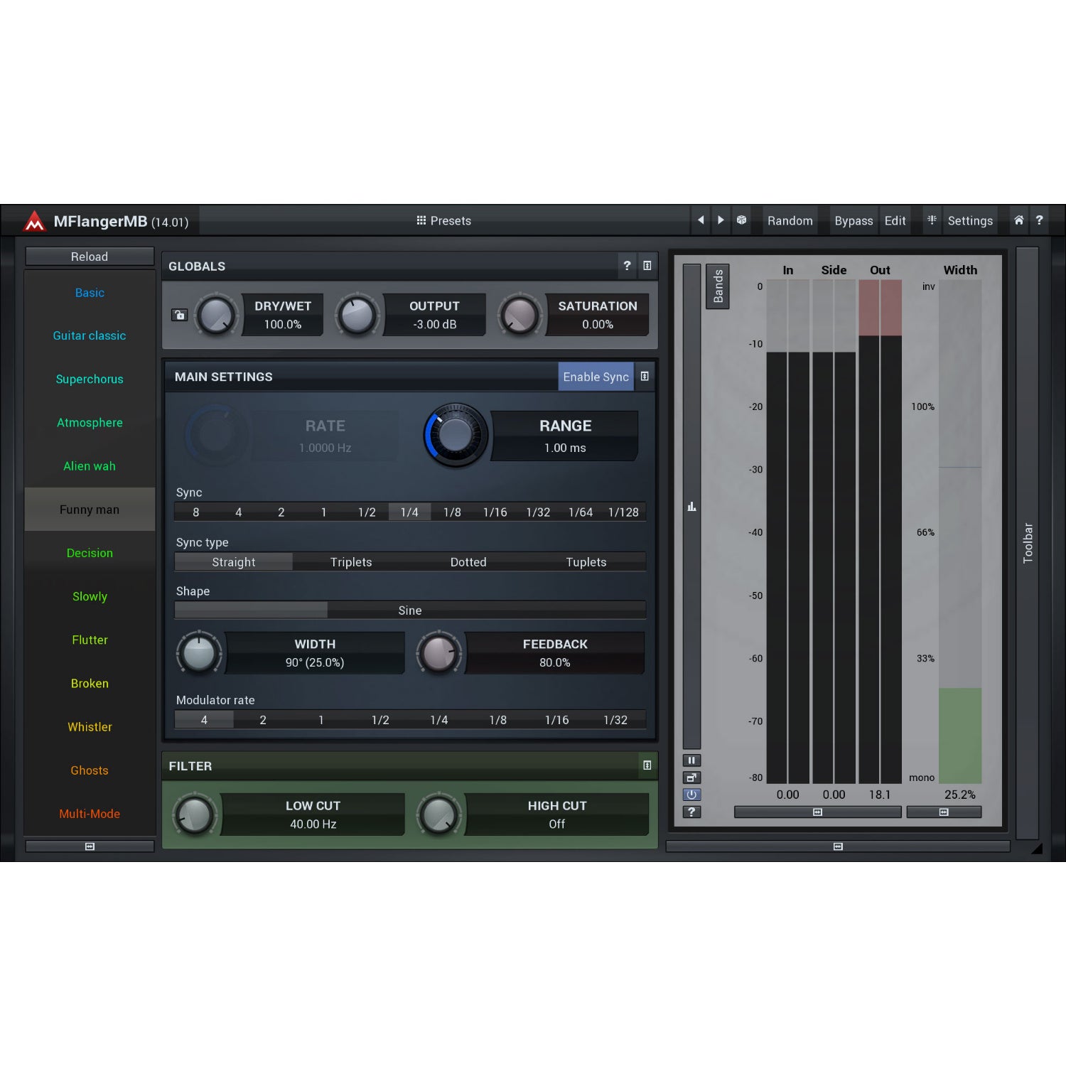This screenshot has height=1066, width=1066.
Task: Pause the meters with the pause icon
Action: pyautogui.click(x=691, y=760)
